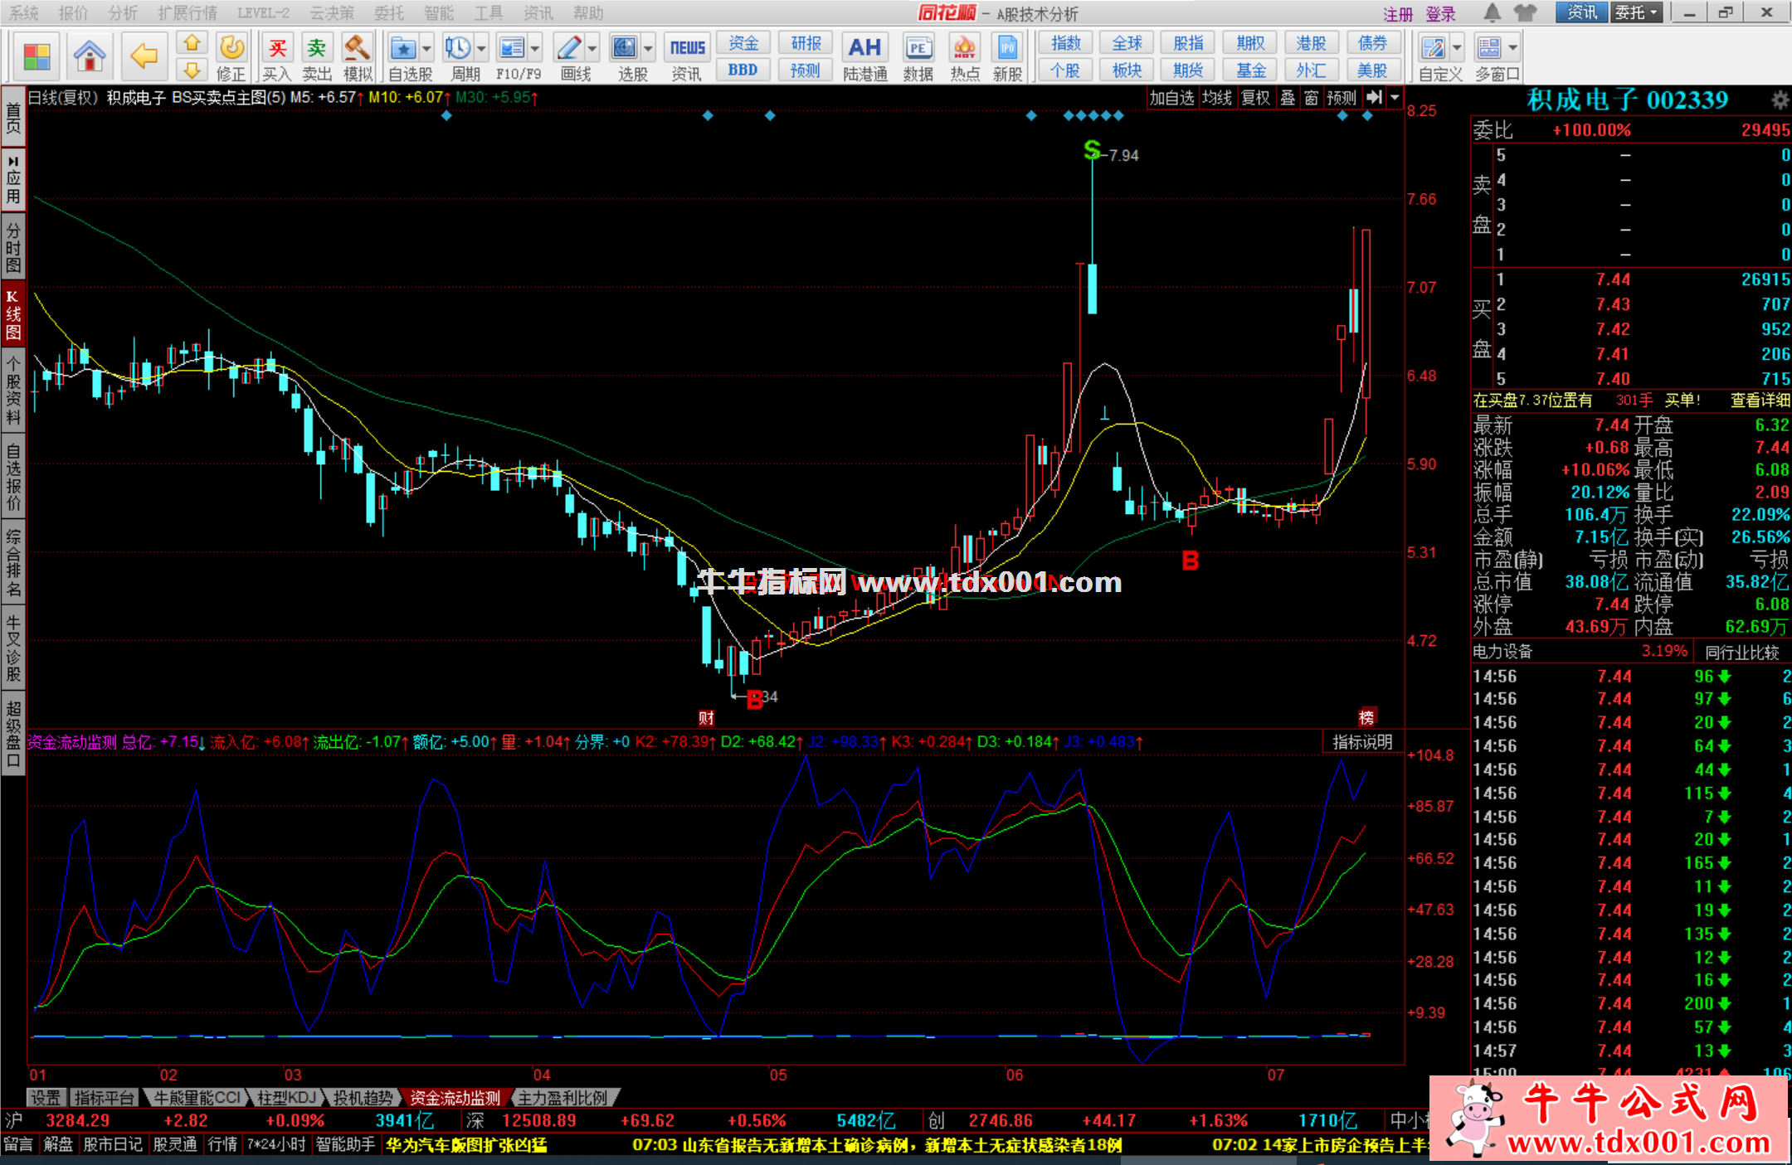Click the yellow back arrow icon

pos(144,55)
